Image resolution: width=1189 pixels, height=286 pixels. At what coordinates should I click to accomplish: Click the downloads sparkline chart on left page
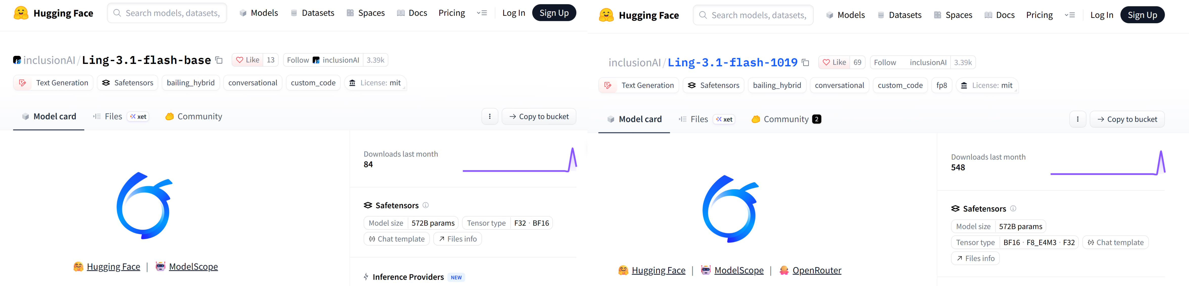520,159
